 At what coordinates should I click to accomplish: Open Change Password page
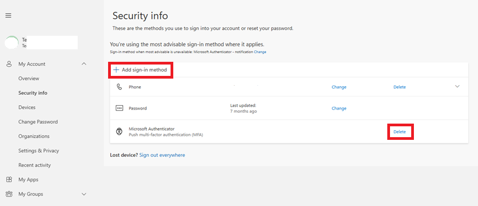coord(38,122)
